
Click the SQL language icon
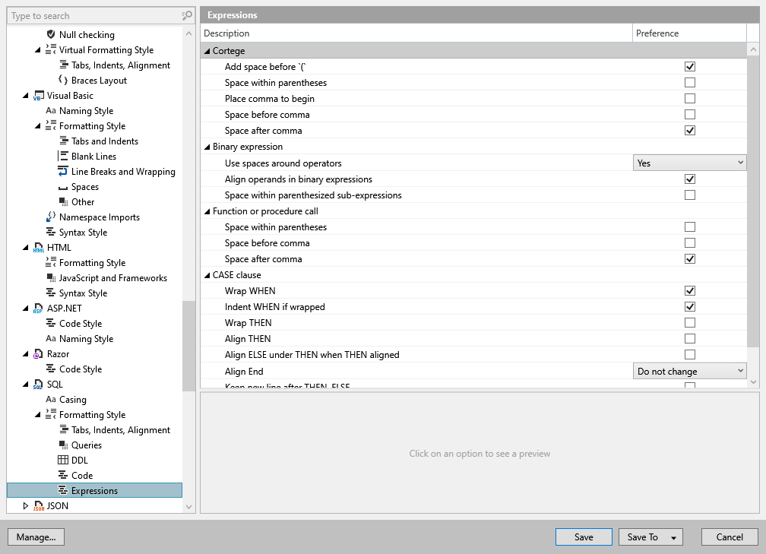pyautogui.click(x=39, y=384)
